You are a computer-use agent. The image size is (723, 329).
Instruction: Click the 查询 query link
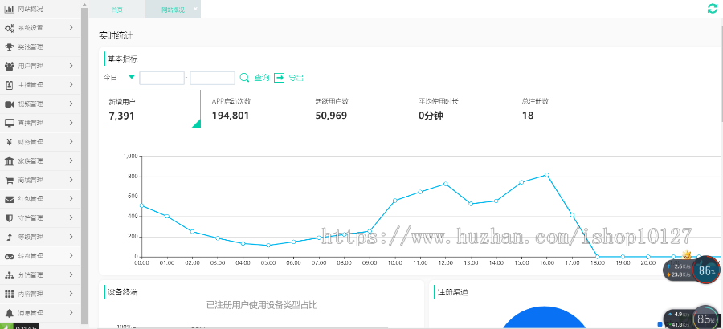click(x=261, y=78)
